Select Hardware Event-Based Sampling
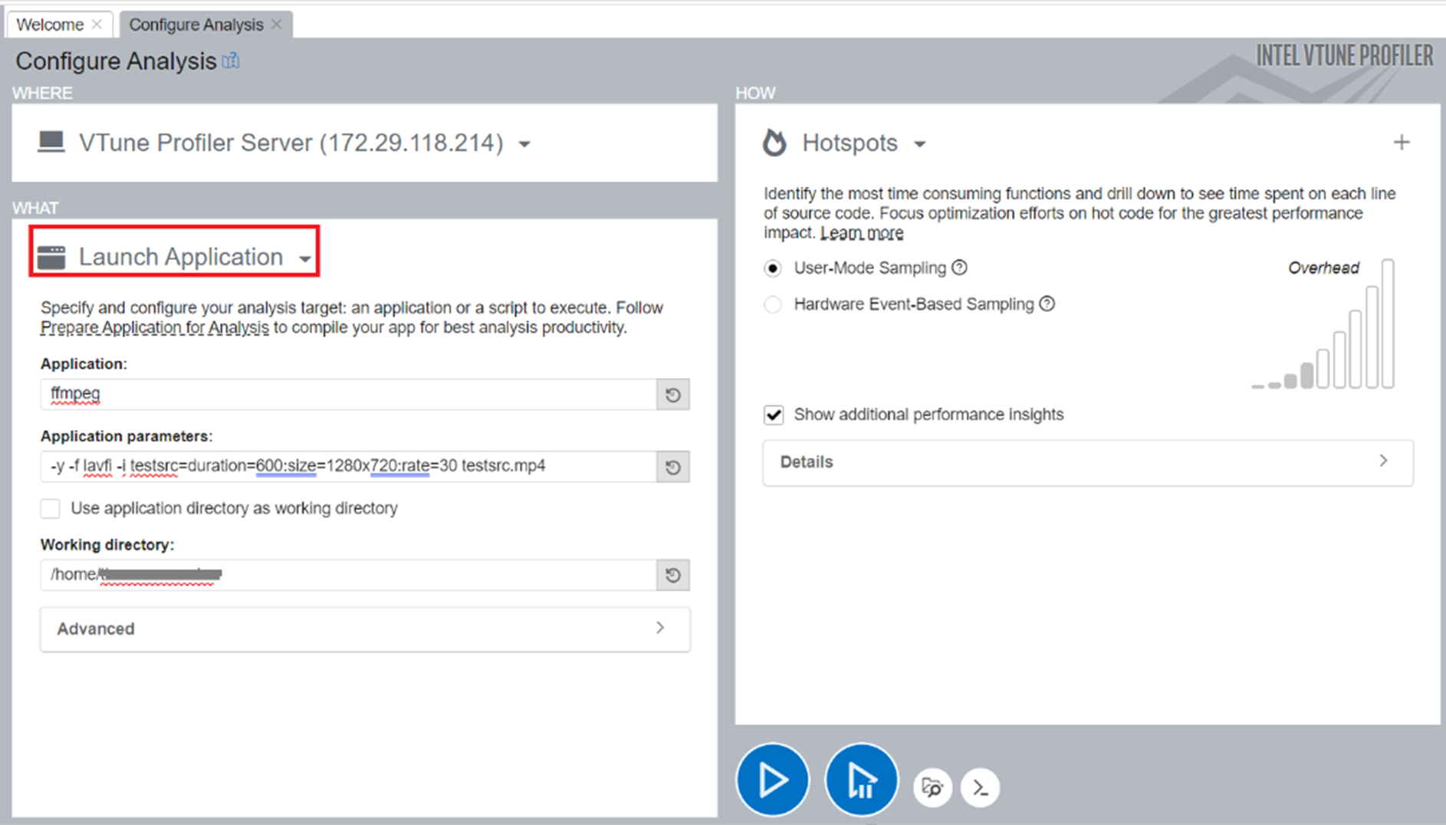The width and height of the screenshot is (1446, 825). [x=773, y=304]
